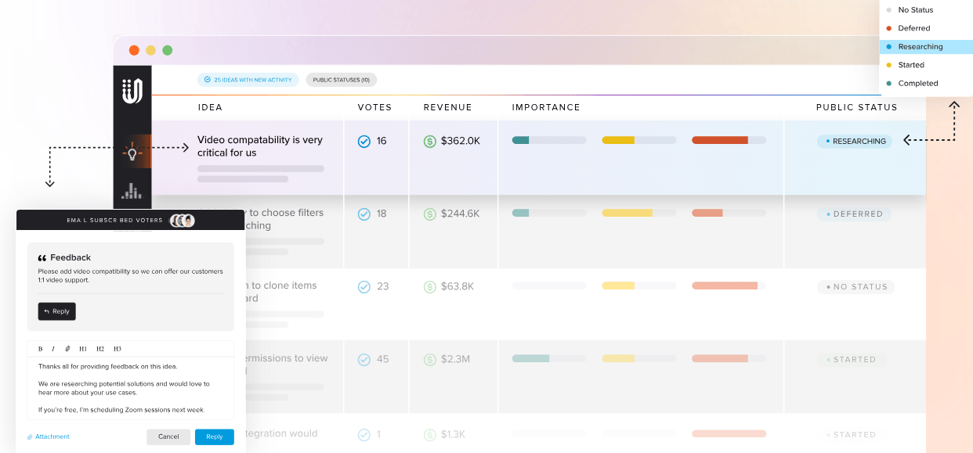This screenshot has width=973, height=453.
Task: Apply bold with the B icon in the editor
Action: point(40,348)
